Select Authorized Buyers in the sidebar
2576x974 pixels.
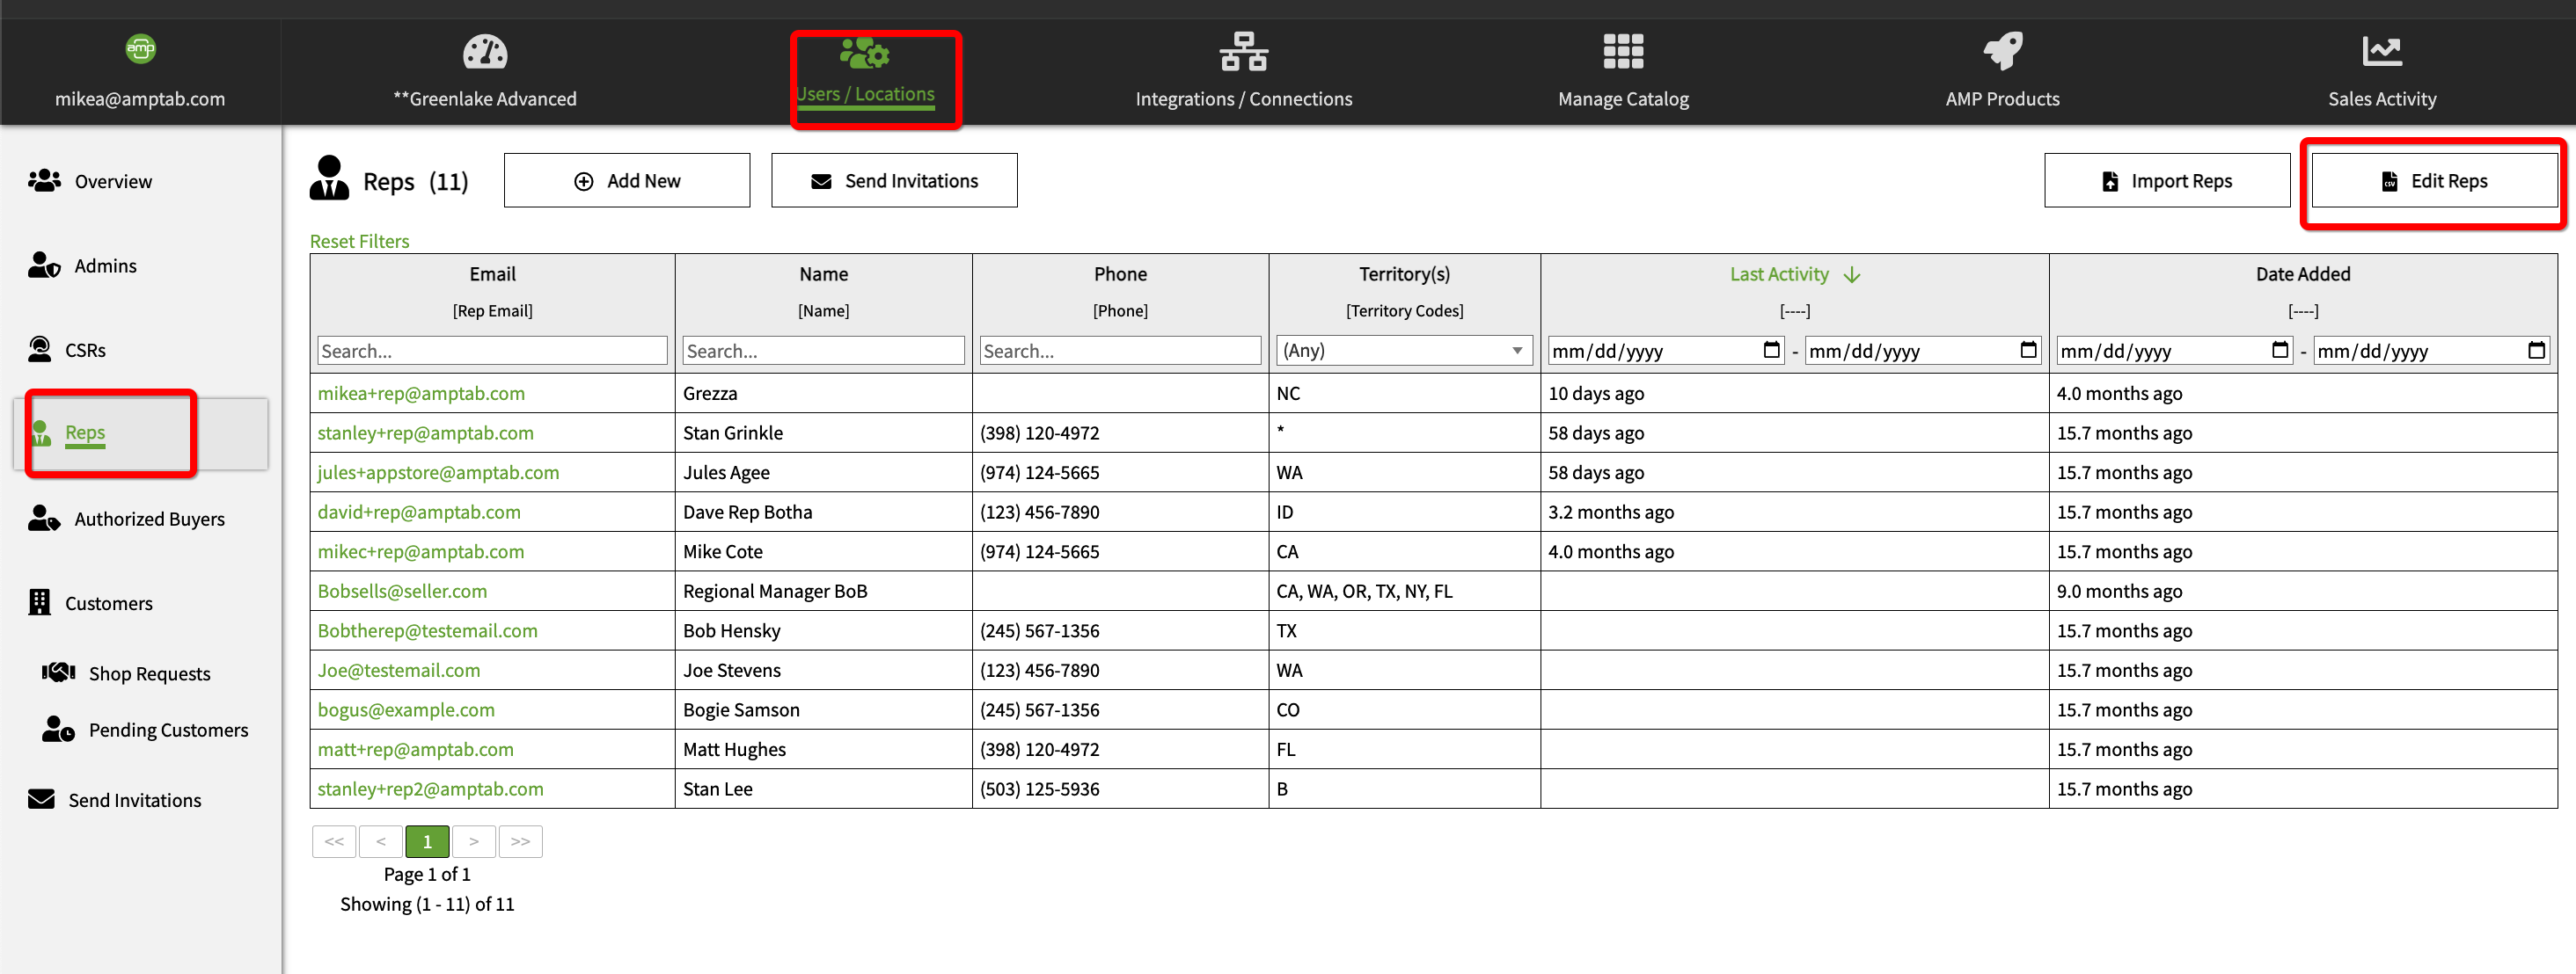click(149, 519)
